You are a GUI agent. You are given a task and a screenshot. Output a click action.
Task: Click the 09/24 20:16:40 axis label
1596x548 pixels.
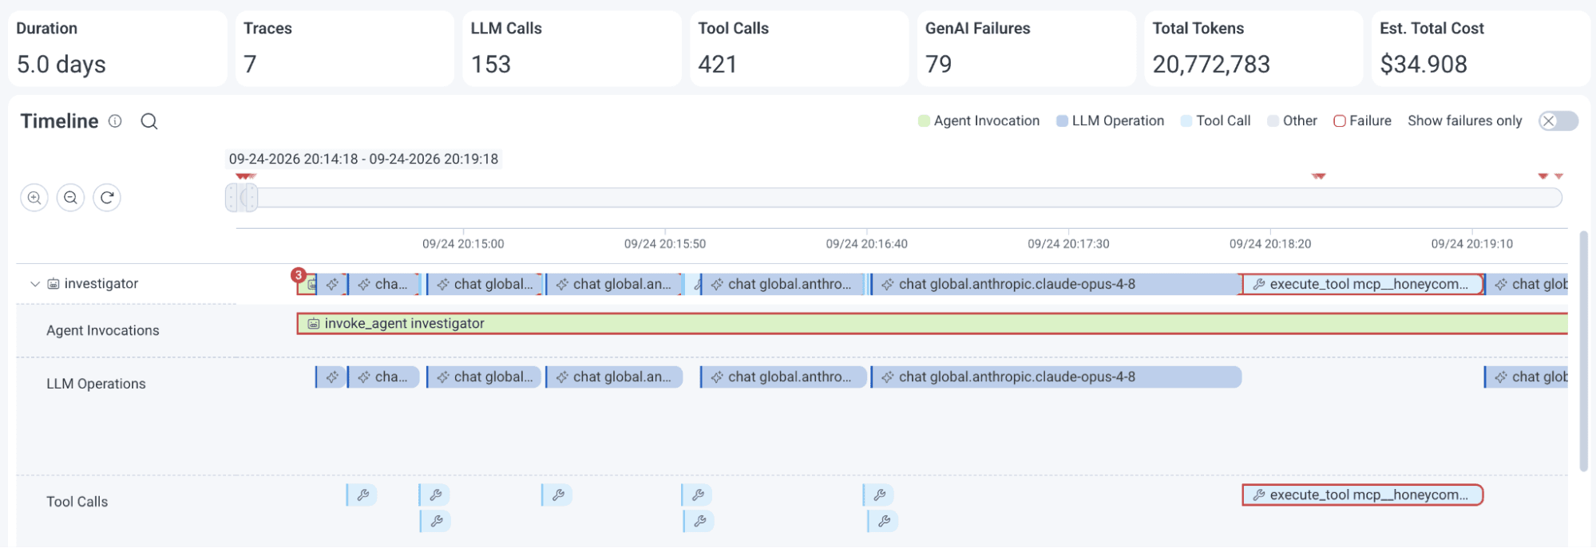[x=867, y=244]
